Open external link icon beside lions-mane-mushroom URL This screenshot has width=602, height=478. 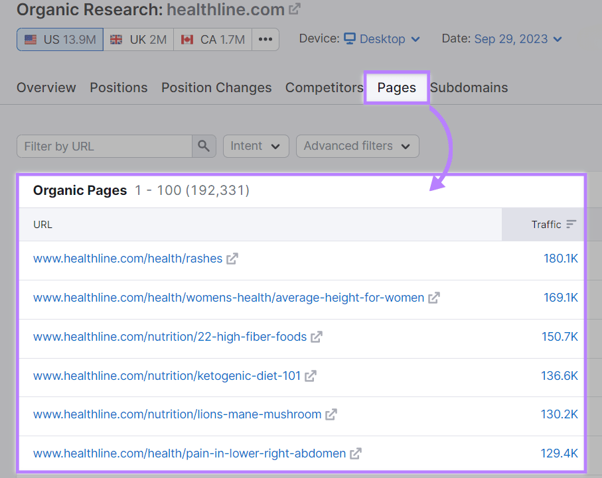(x=331, y=415)
